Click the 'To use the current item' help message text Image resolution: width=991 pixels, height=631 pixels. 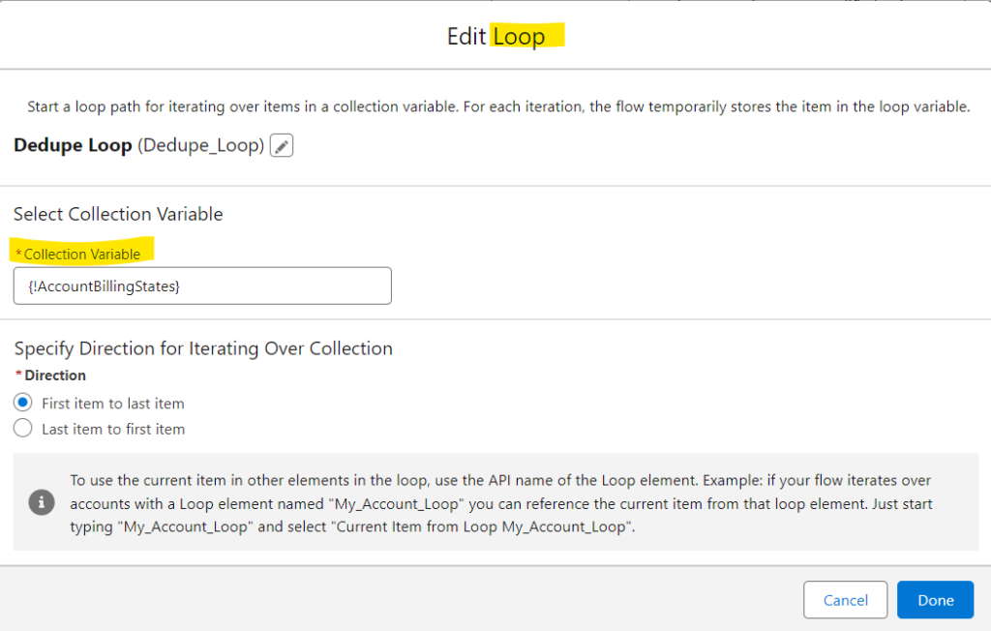(x=500, y=503)
